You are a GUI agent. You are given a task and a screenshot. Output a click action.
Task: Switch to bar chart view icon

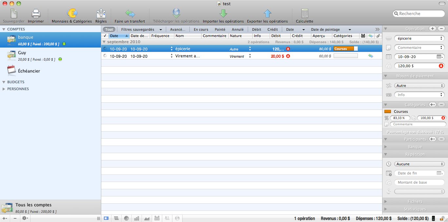tap(137, 218)
